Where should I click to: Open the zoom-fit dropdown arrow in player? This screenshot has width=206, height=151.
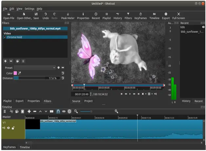point(146,94)
